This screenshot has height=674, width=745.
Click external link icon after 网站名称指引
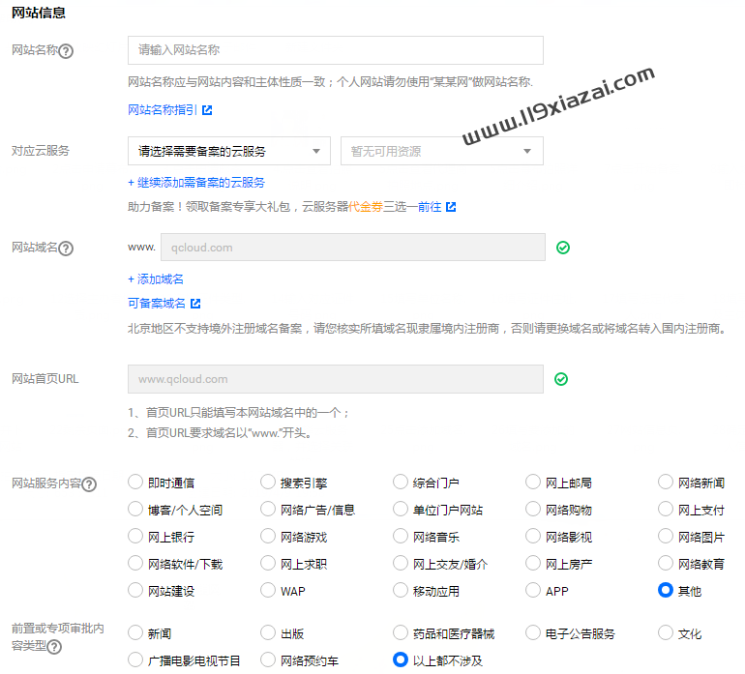pyautogui.click(x=207, y=110)
